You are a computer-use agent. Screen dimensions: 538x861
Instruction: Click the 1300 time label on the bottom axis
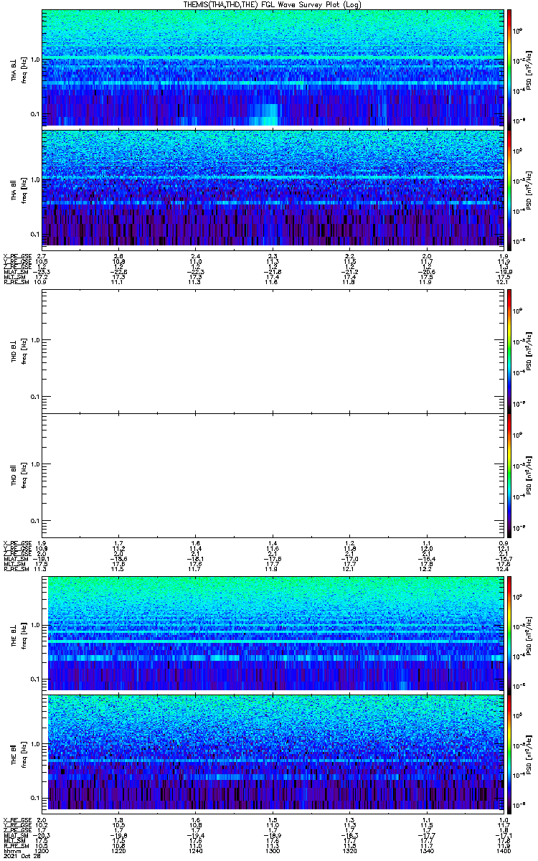coord(273,852)
